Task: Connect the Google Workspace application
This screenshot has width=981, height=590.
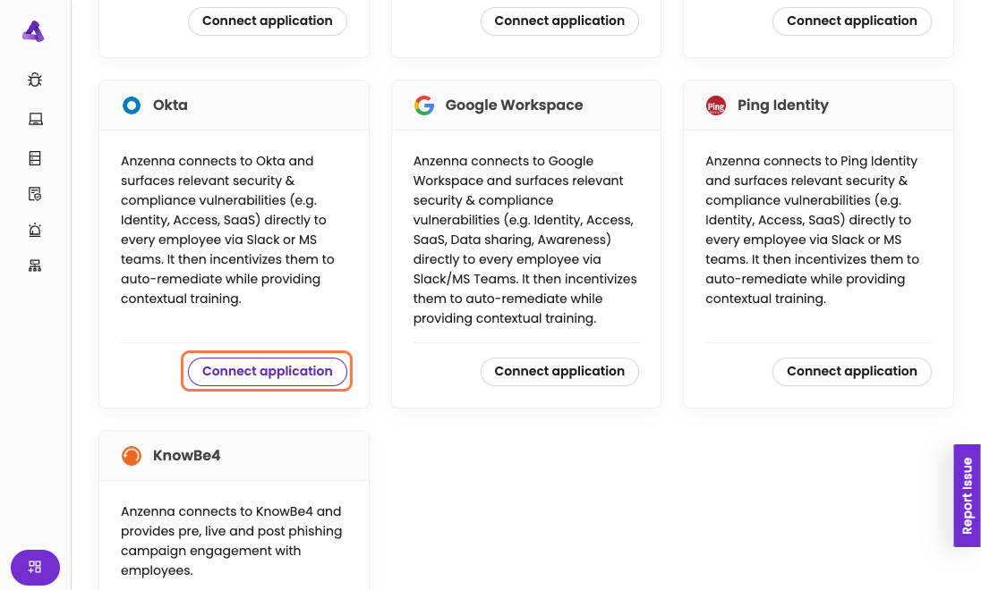Action: 559,372
